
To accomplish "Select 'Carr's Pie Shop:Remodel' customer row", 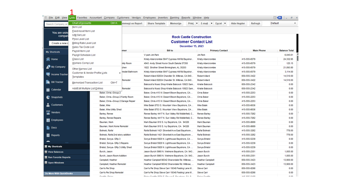I will click(x=195, y=173).
